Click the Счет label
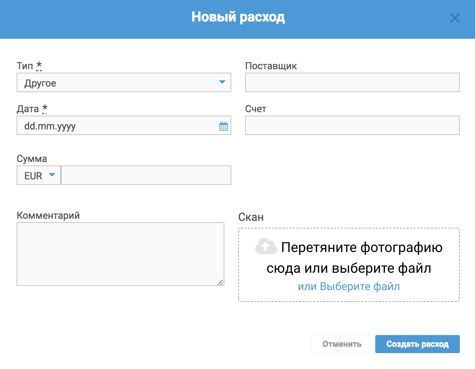This screenshot has width=475, height=369. [256, 109]
